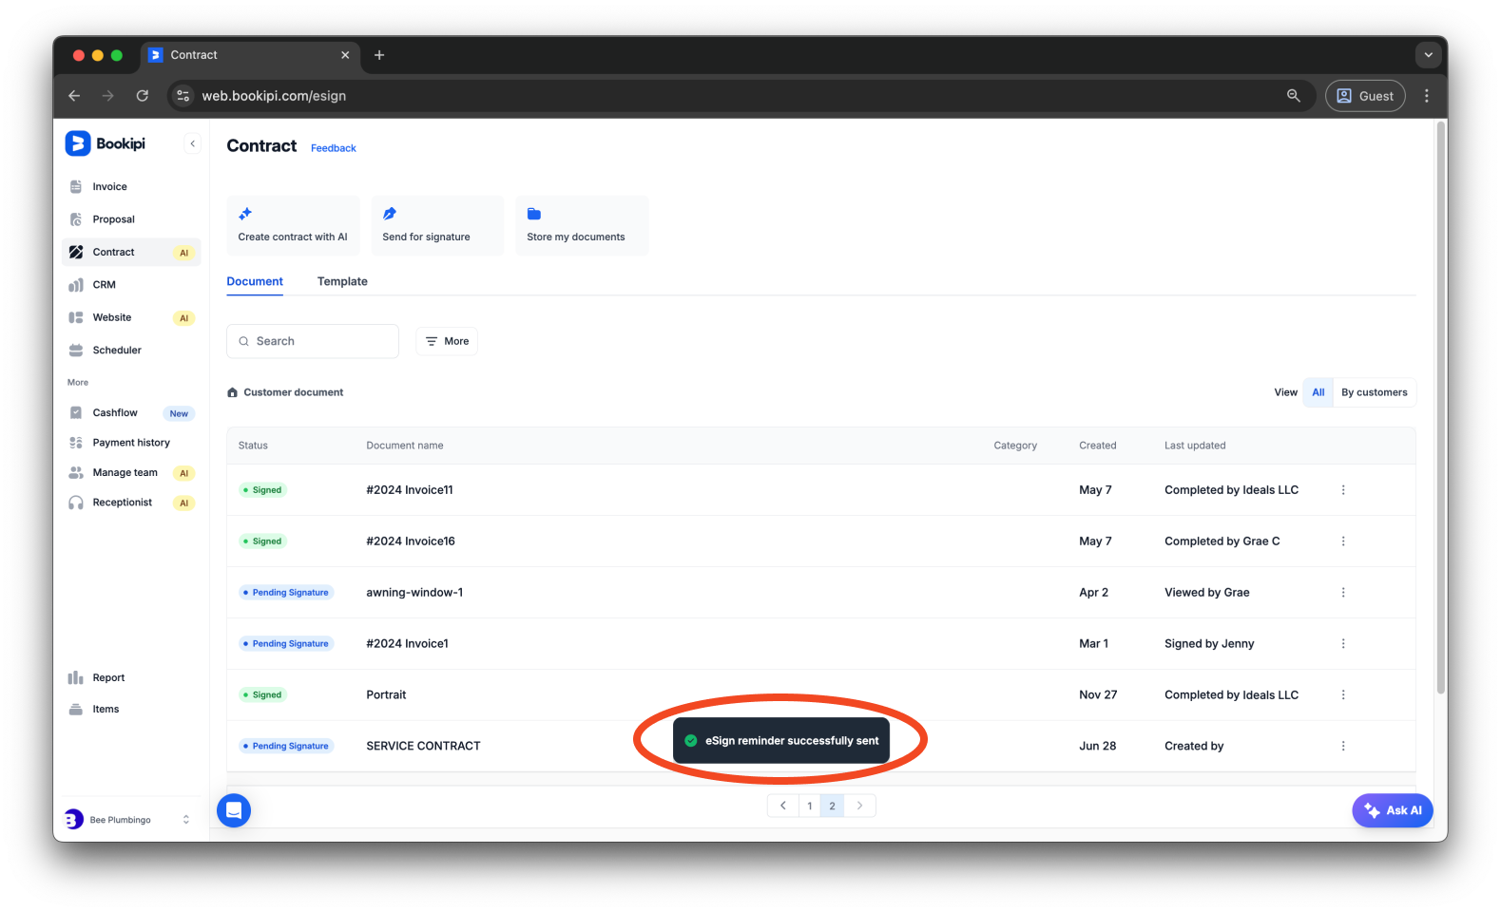1501x912 pixels.
Task: Click the CRM chart icon
Action: point(76,285)
